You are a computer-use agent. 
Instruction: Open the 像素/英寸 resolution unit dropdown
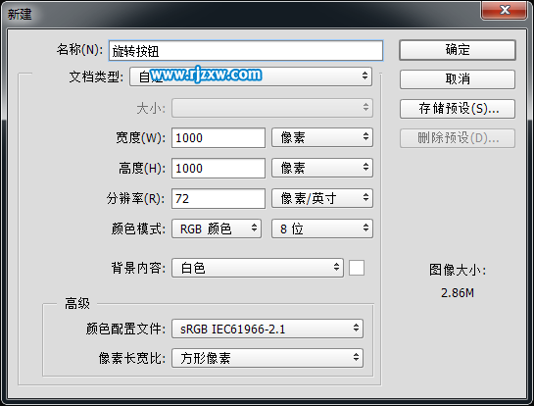pos(322,198)
